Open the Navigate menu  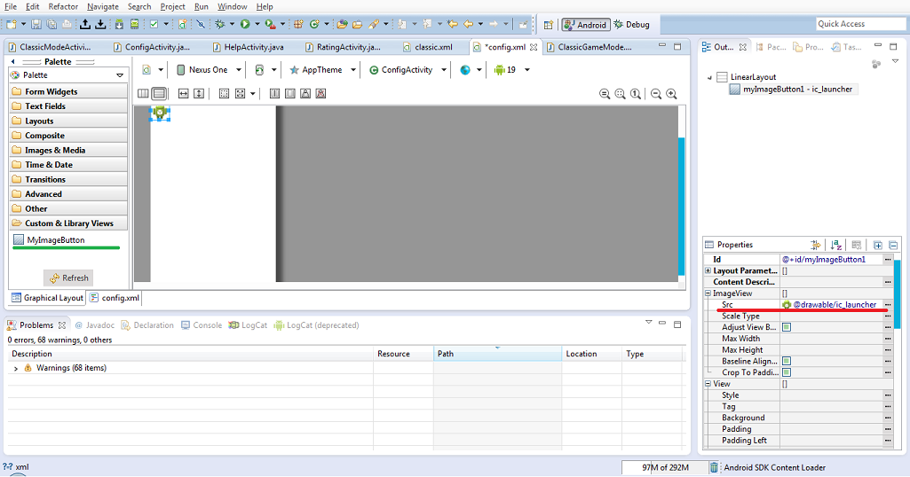[x=103, y=7]
